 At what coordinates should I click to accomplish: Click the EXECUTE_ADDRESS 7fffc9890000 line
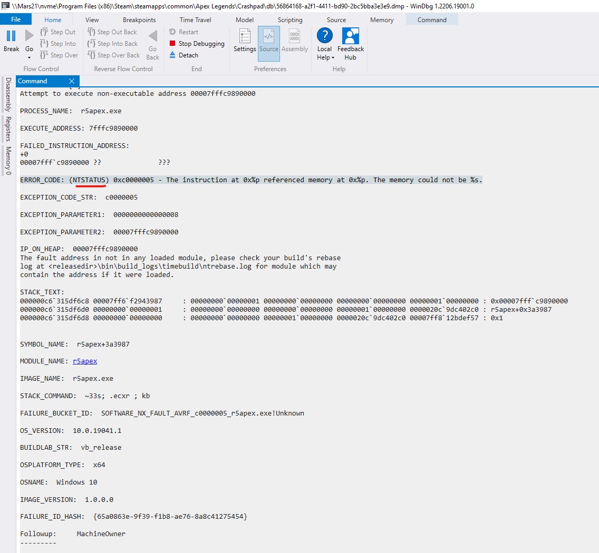click(79, 128)
